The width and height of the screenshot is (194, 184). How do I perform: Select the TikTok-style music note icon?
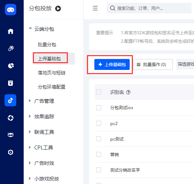click(11, 100)
